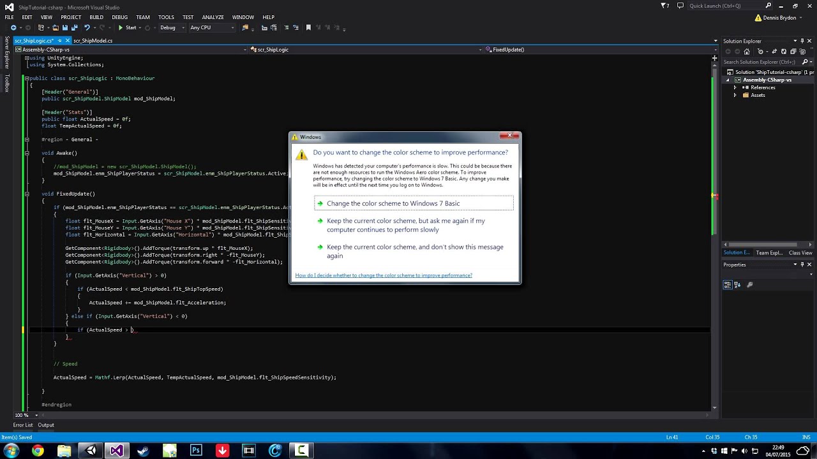This screenshot has height=459, width=817.
Task: Collapse the #region General outline
Action: coord(26,139)
